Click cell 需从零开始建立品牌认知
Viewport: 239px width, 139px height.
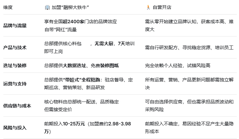coord(189,25)
